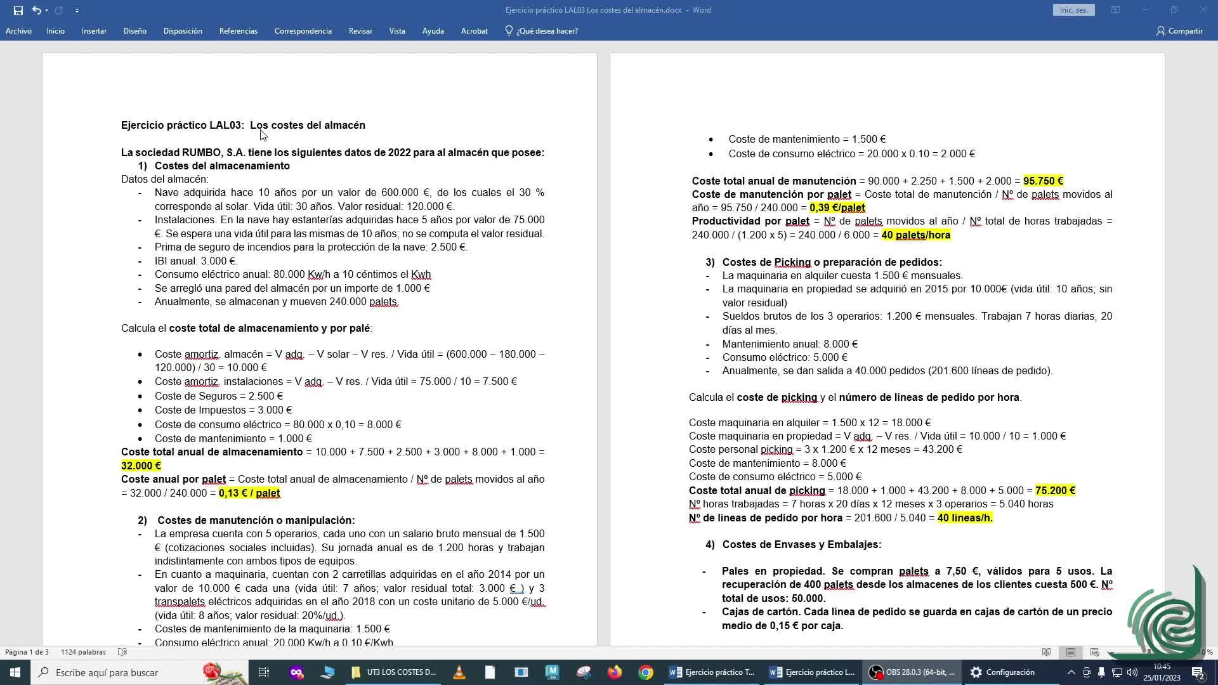Click the Save icon in quick access toolbar
The width and height of the screenshot is (1218, 685).
(x=18, y=10)
